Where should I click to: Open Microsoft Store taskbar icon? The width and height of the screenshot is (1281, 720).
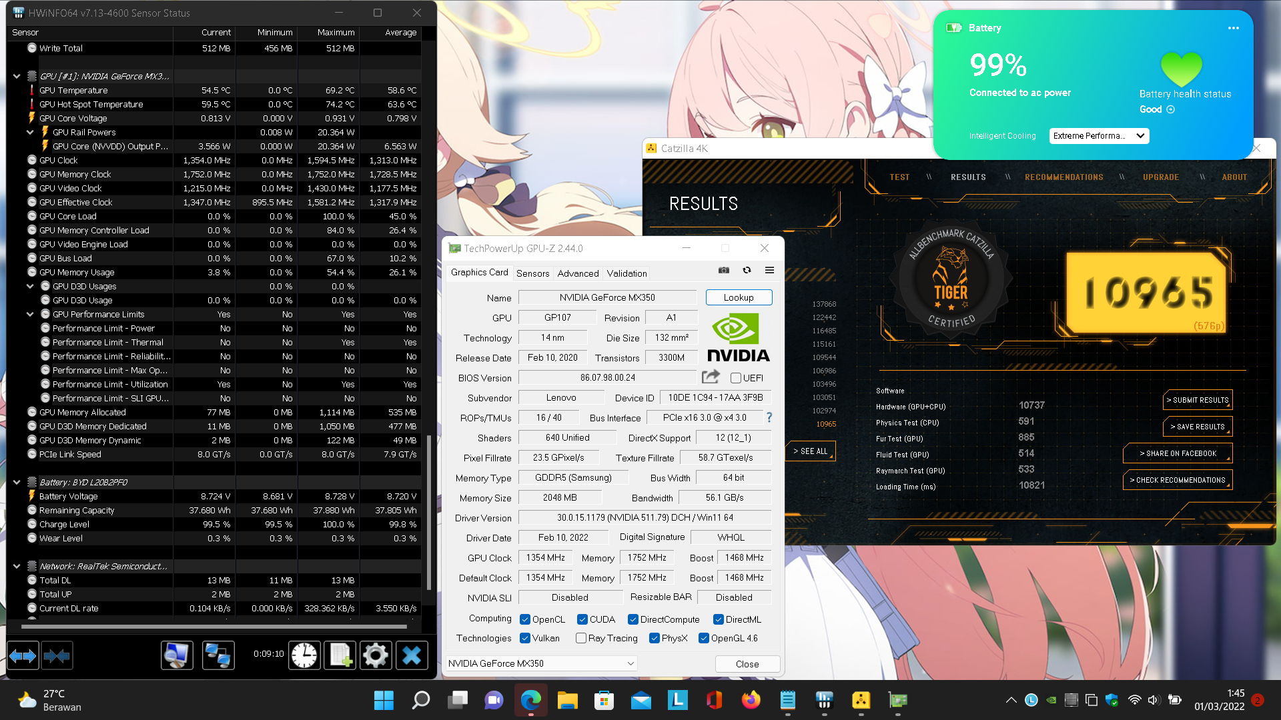[604, 700]
